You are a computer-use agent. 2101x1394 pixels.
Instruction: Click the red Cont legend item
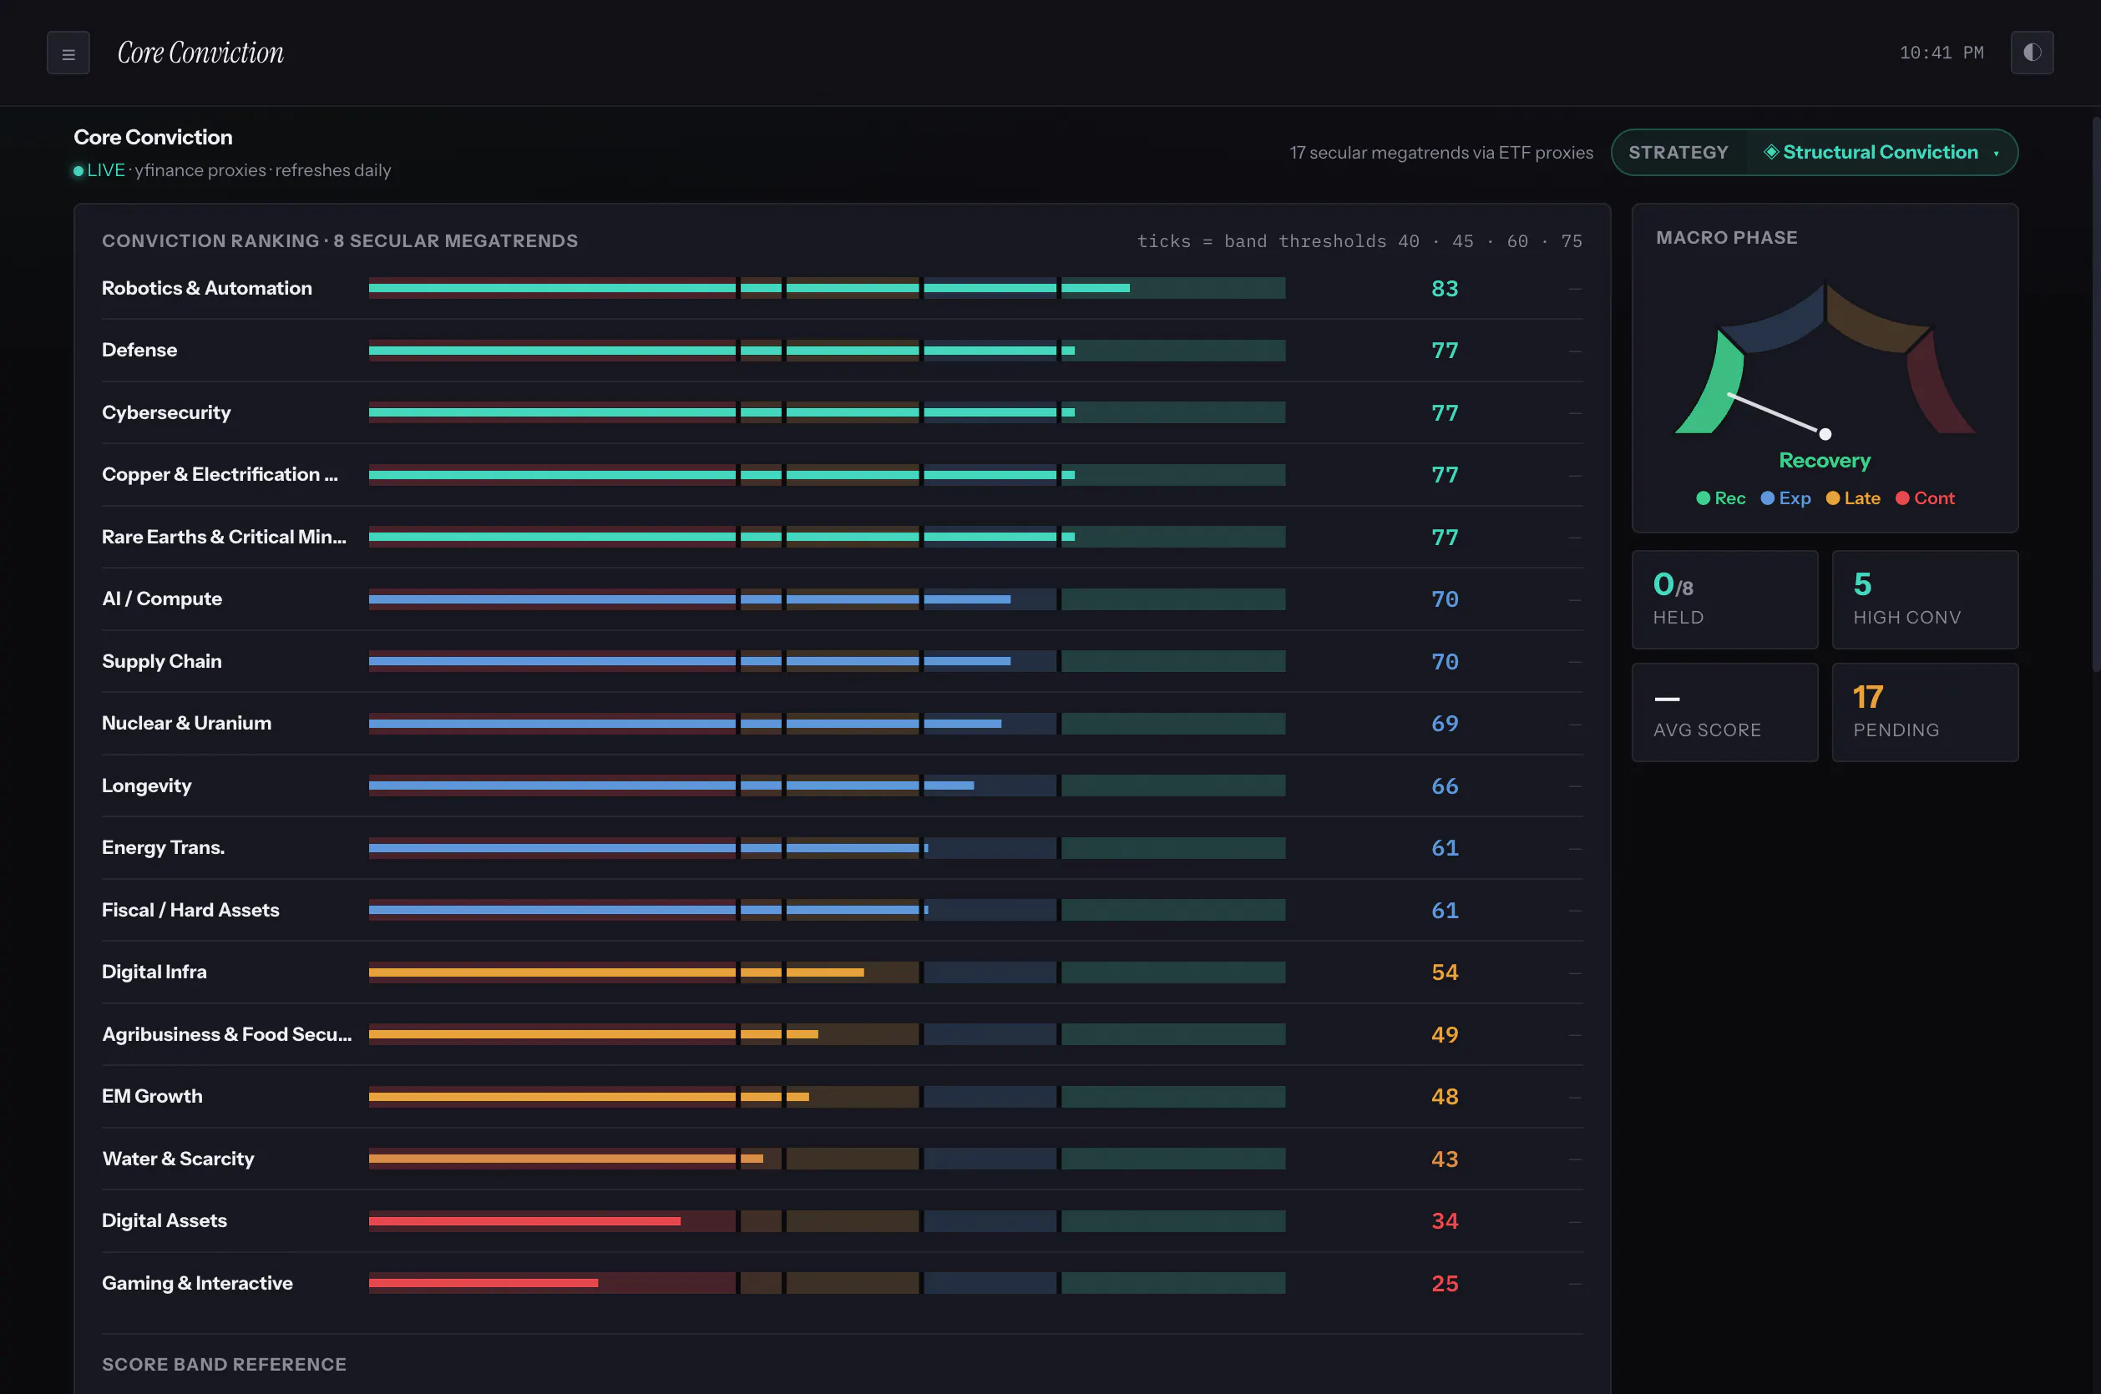pyautogui.click(x=1925, y=497)
